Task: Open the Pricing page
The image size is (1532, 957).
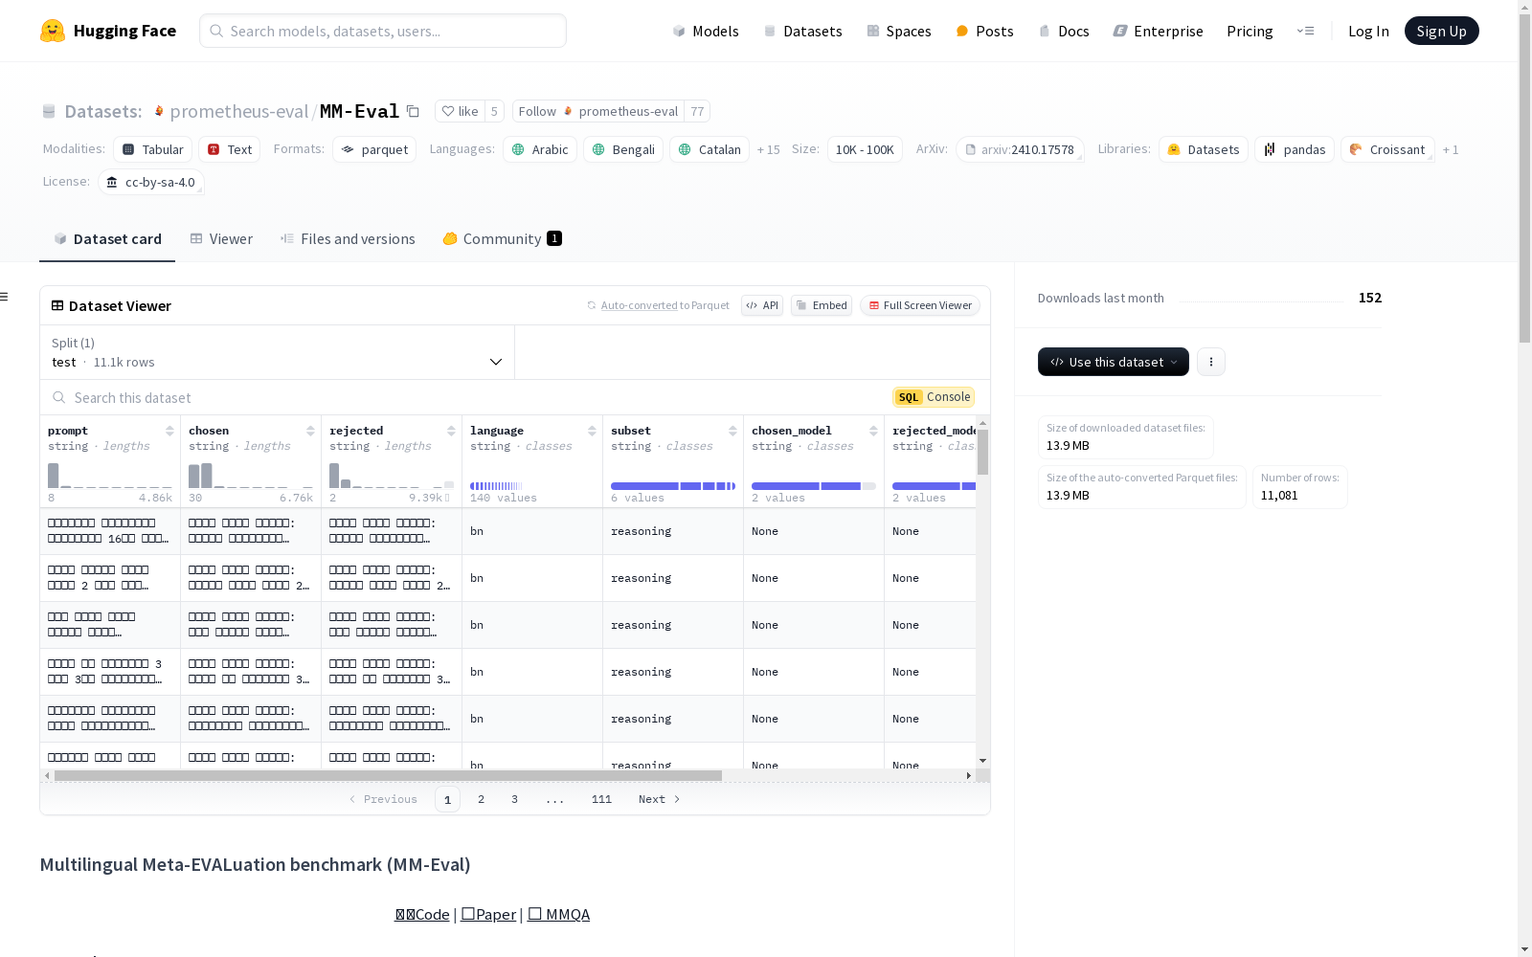Action: click(x=1250, y=31)
